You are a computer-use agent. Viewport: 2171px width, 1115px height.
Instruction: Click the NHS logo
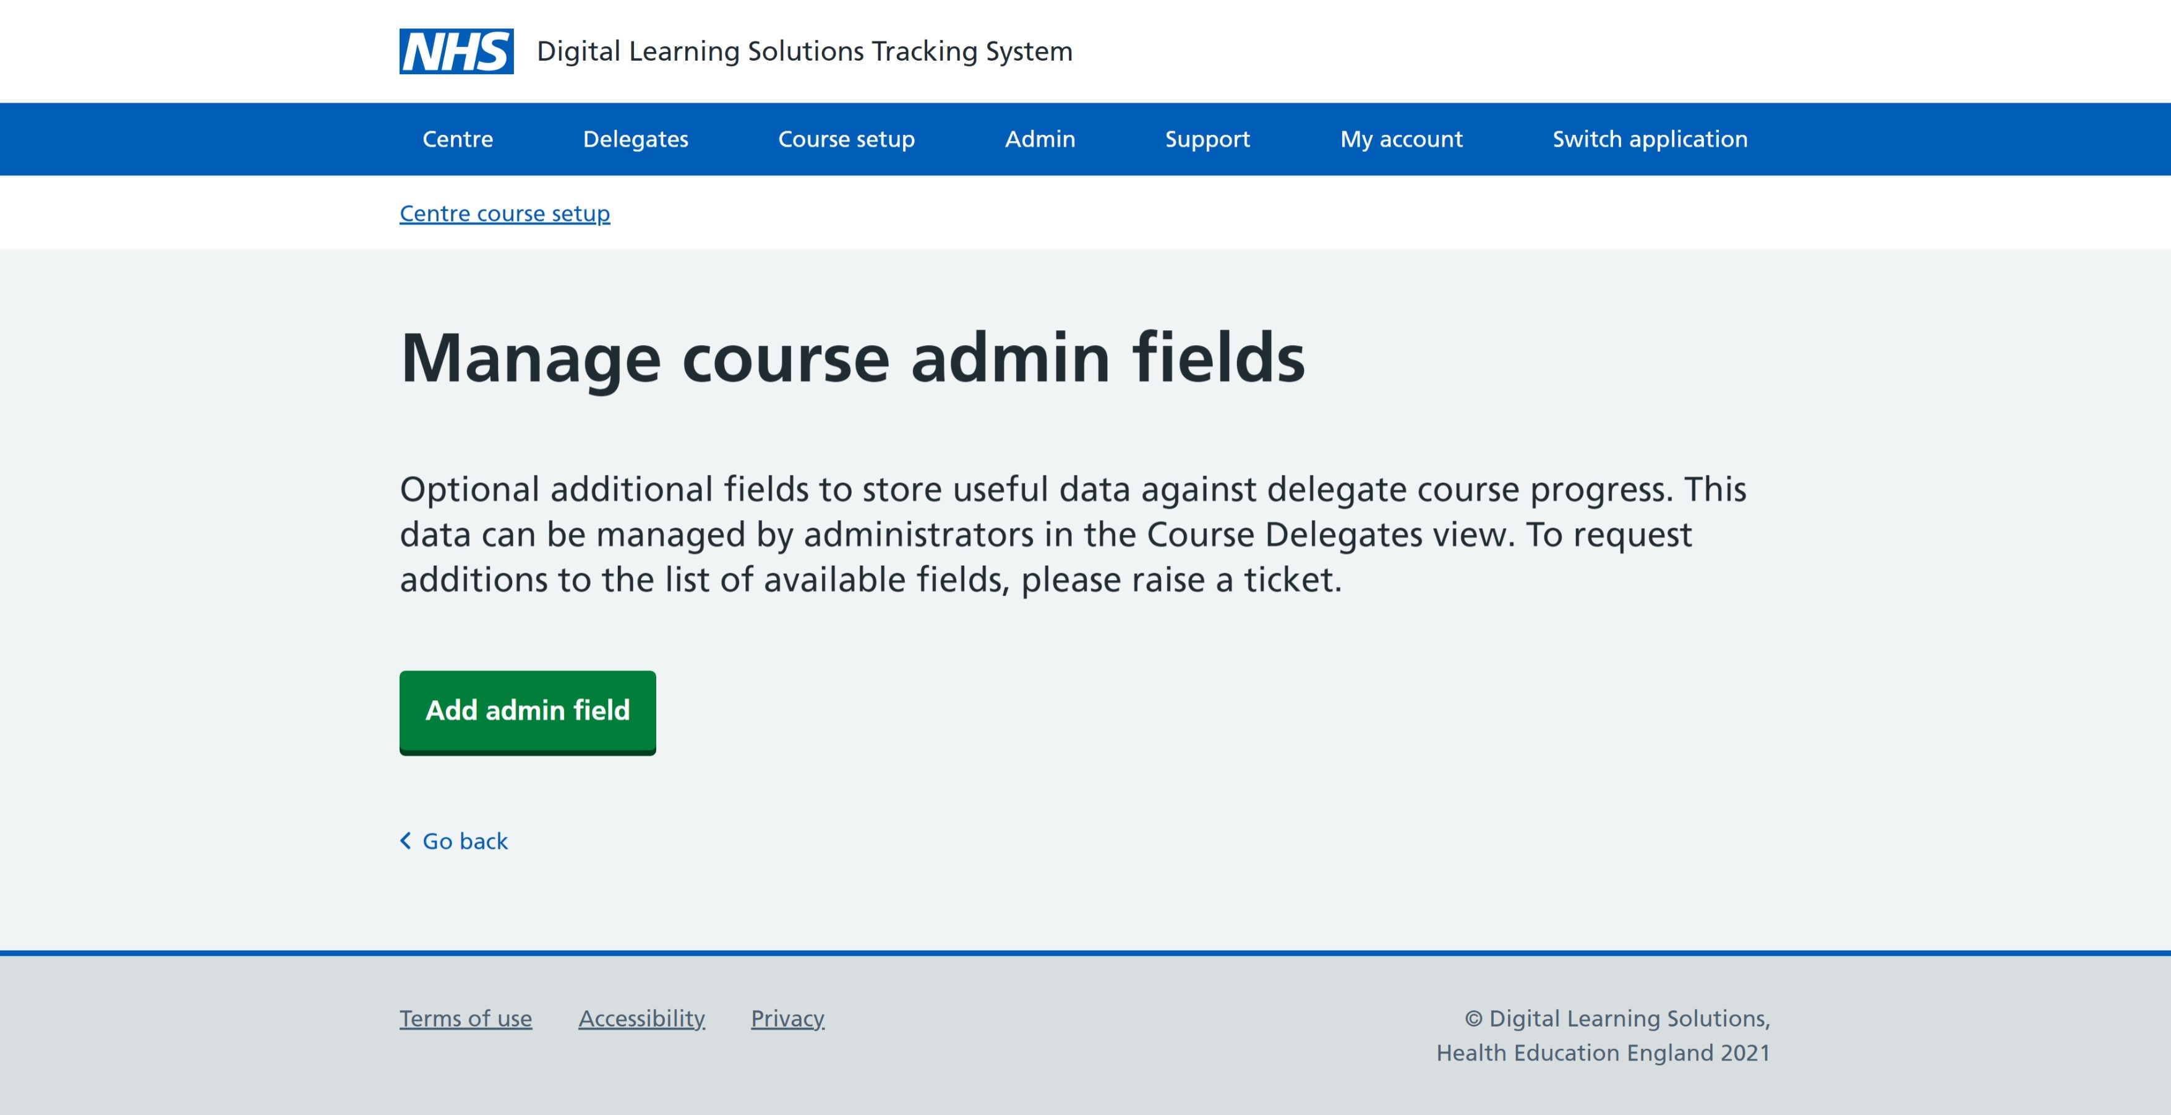pos(456,51)
